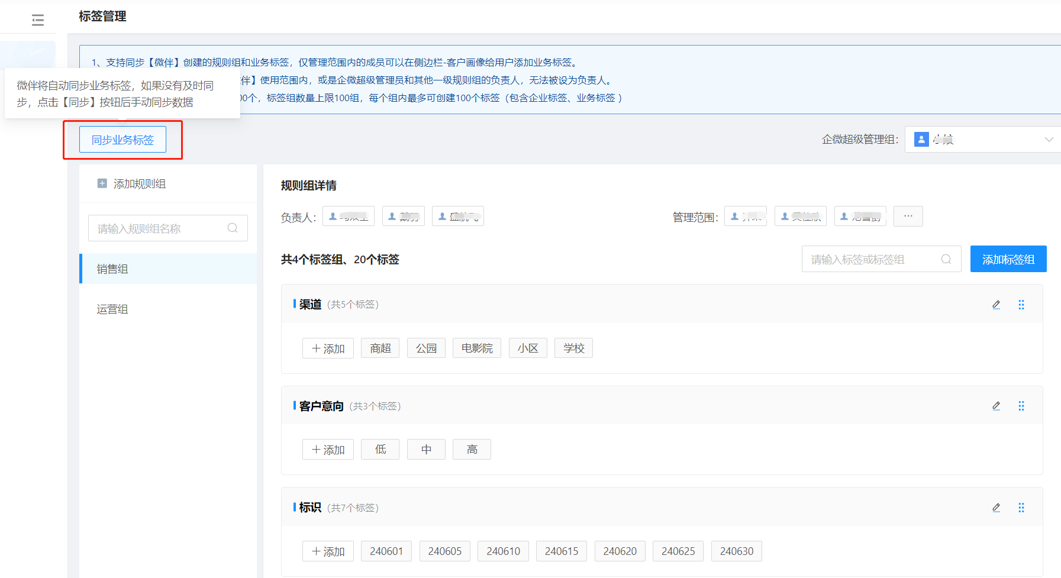Viewport: 1061px width, 578px height.
Task: Collapse the sidebar with hamburger menu icon
Action: (x=38, y=20)
